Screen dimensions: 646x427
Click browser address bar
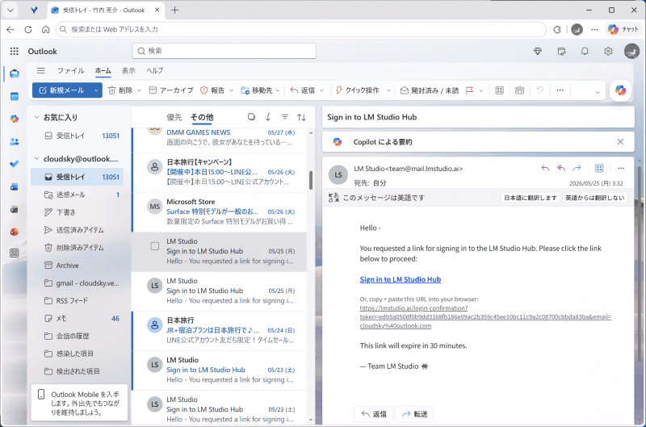[300, 29]
